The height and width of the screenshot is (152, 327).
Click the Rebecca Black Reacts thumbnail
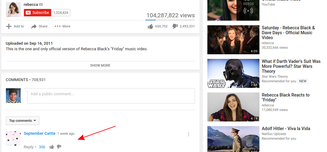[233, 107]
